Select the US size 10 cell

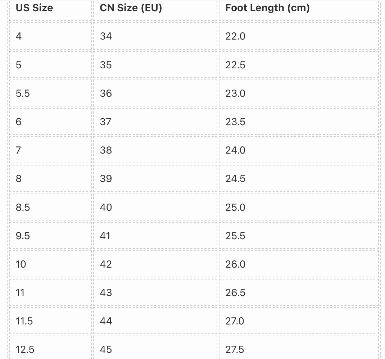tap(50, 264)
